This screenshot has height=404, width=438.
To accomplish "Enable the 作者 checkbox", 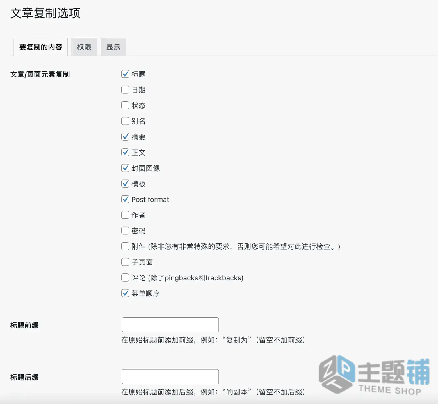I will tap(125, 215).
